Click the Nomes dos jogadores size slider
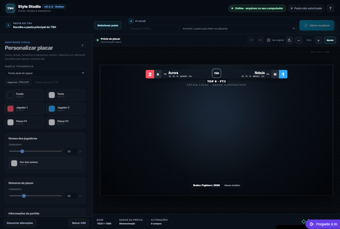Screen dimensions: 340x229 point(36,151)
